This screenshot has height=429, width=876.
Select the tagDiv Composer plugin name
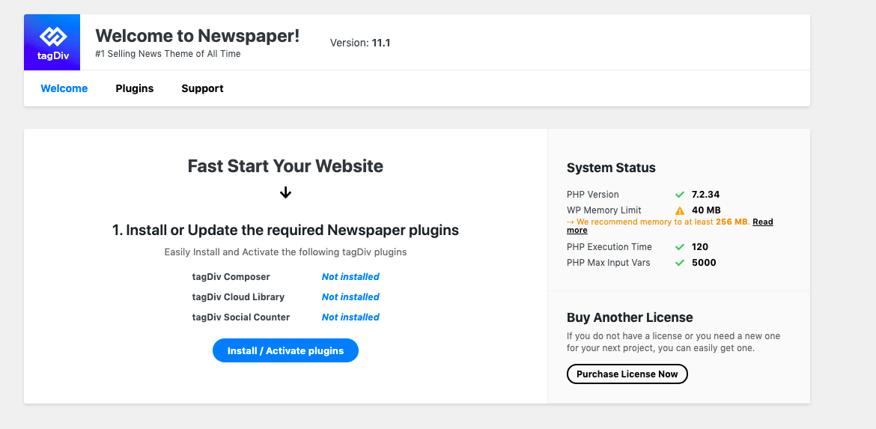pos(231,276)
